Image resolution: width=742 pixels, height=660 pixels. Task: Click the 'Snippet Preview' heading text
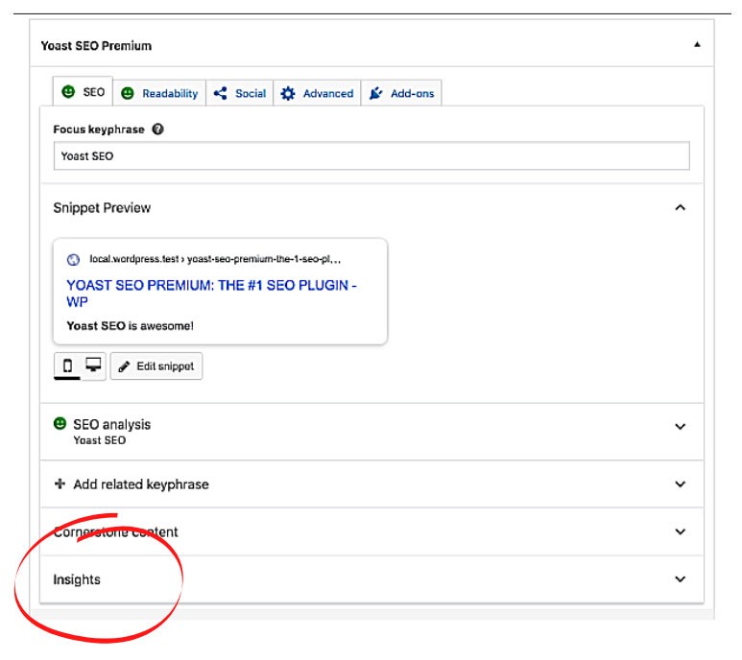click(102, 208)
